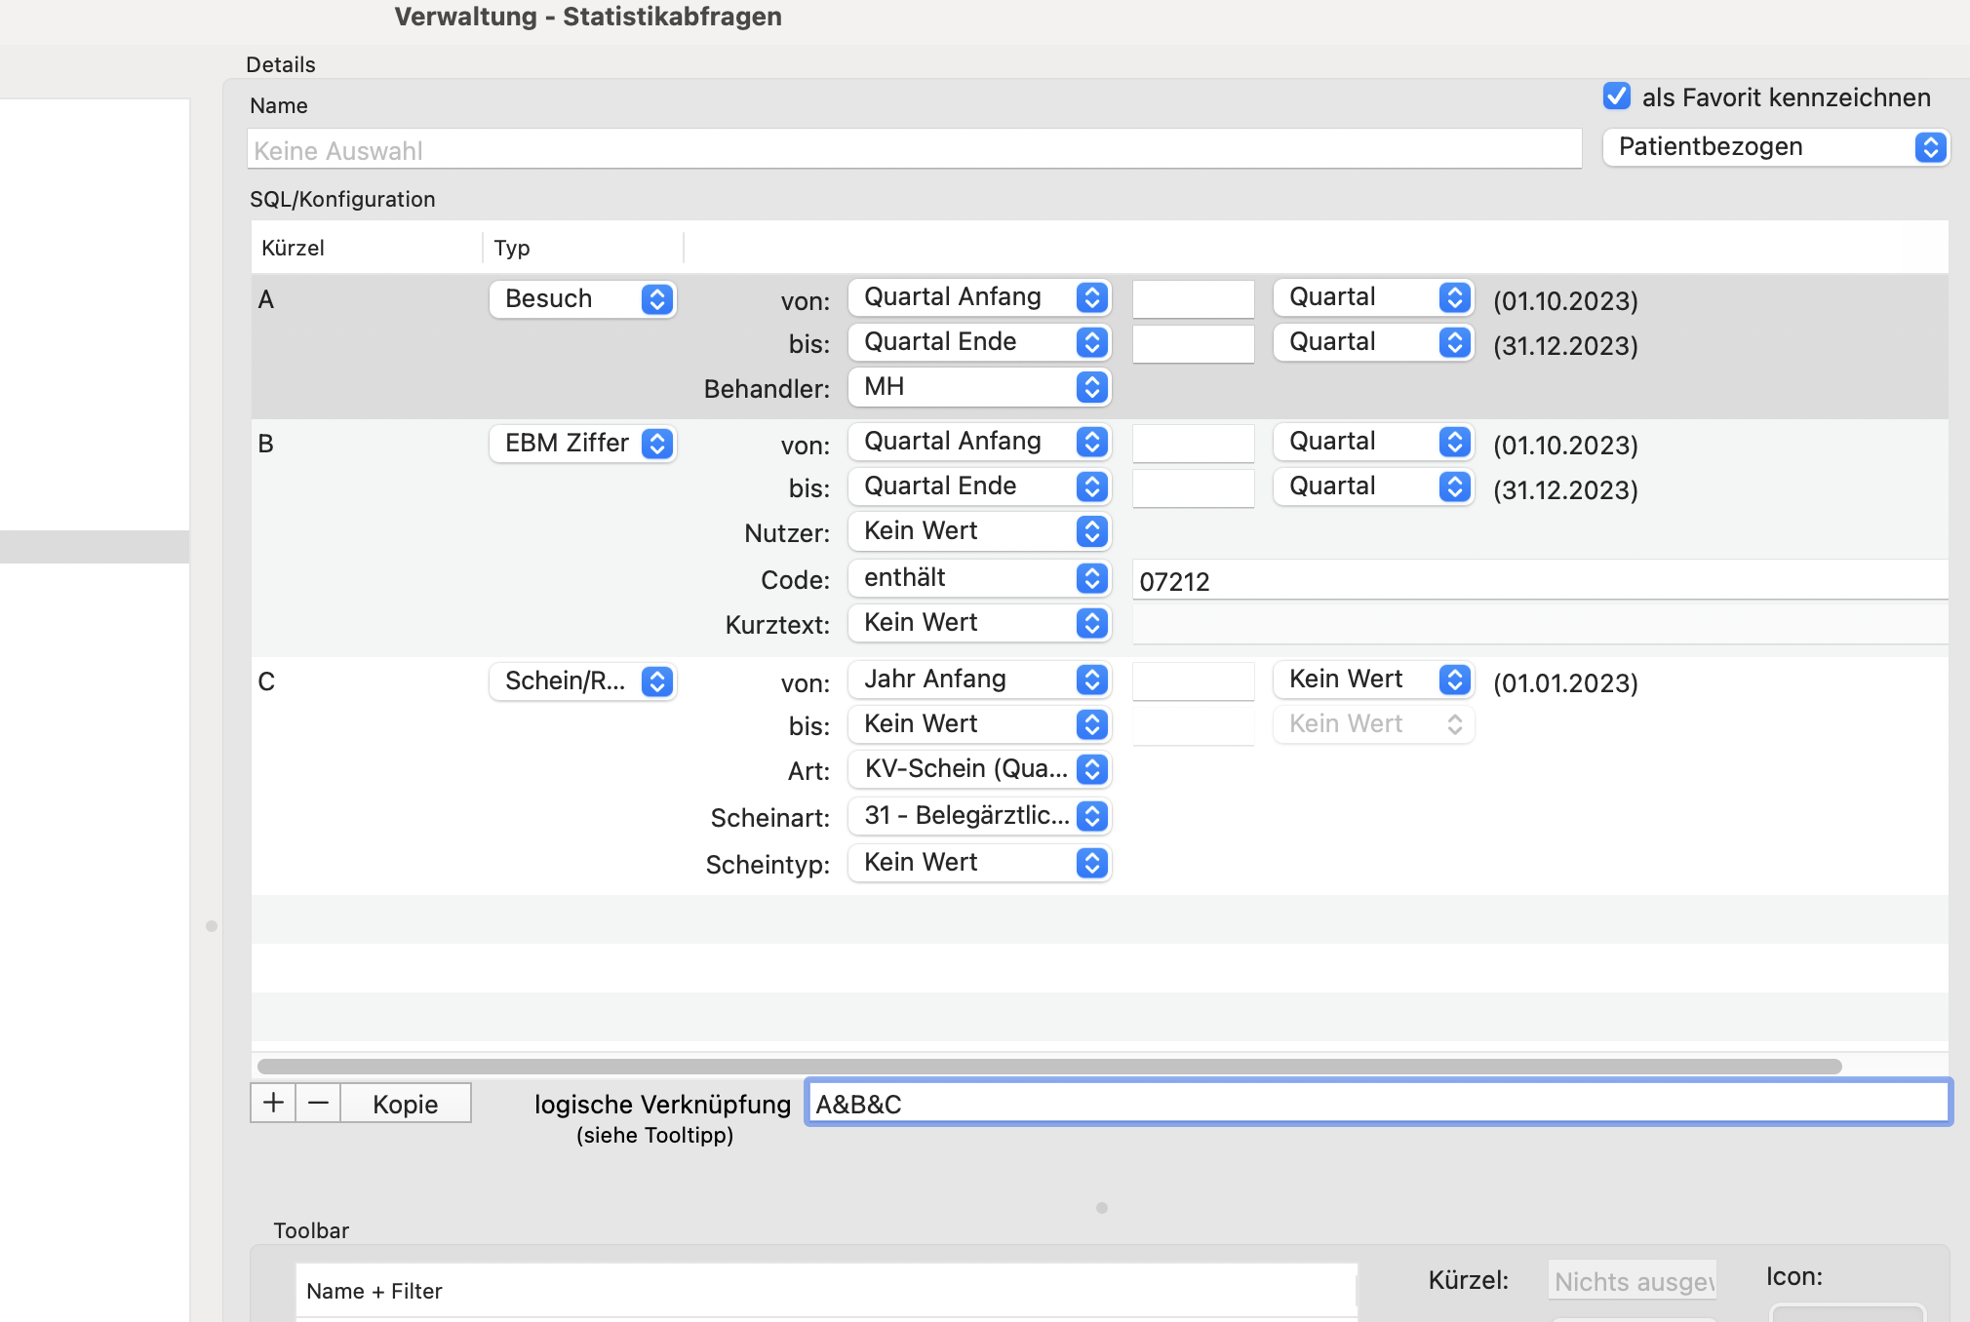Open the Besuch type dropdown in row A
The width and height of the screenshot is (1970, 1322).
(582, 298)
